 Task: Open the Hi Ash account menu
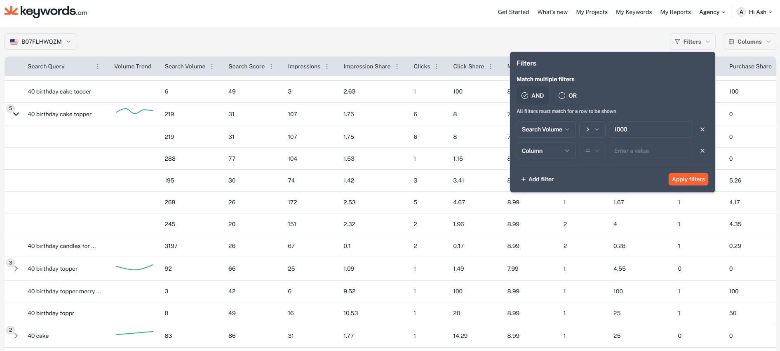click(x=760, y=12)
